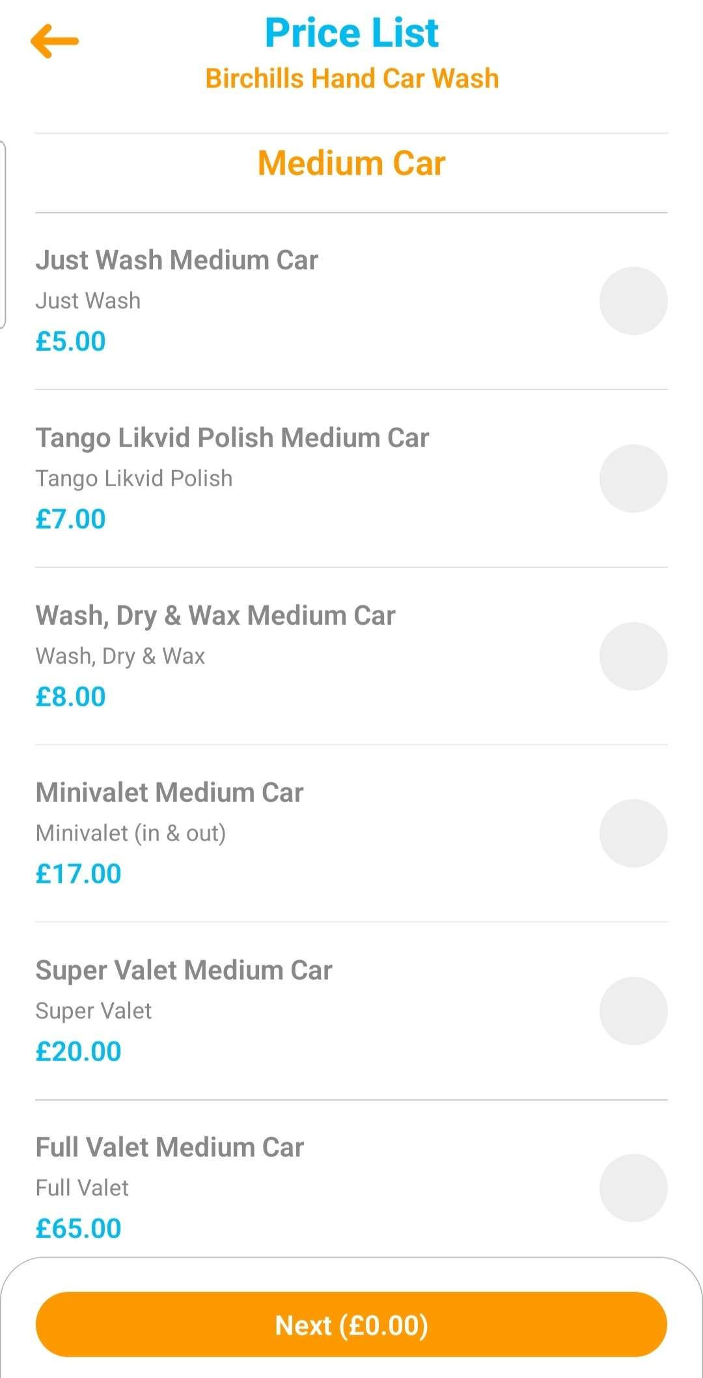Tap the Full Valet Medium Car title
The image size is (703, 1378).
pos(169,1148)
